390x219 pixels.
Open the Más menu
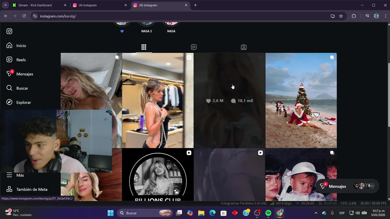(x=15, y=175)
